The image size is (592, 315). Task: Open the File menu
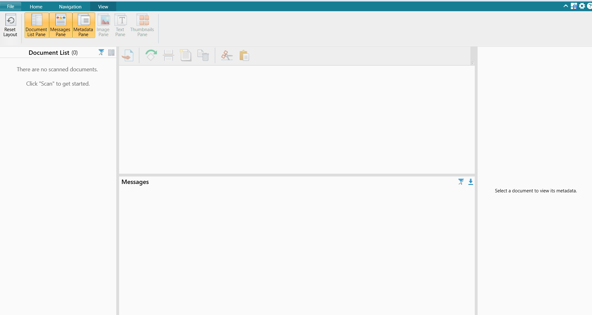tap(11, 7)
